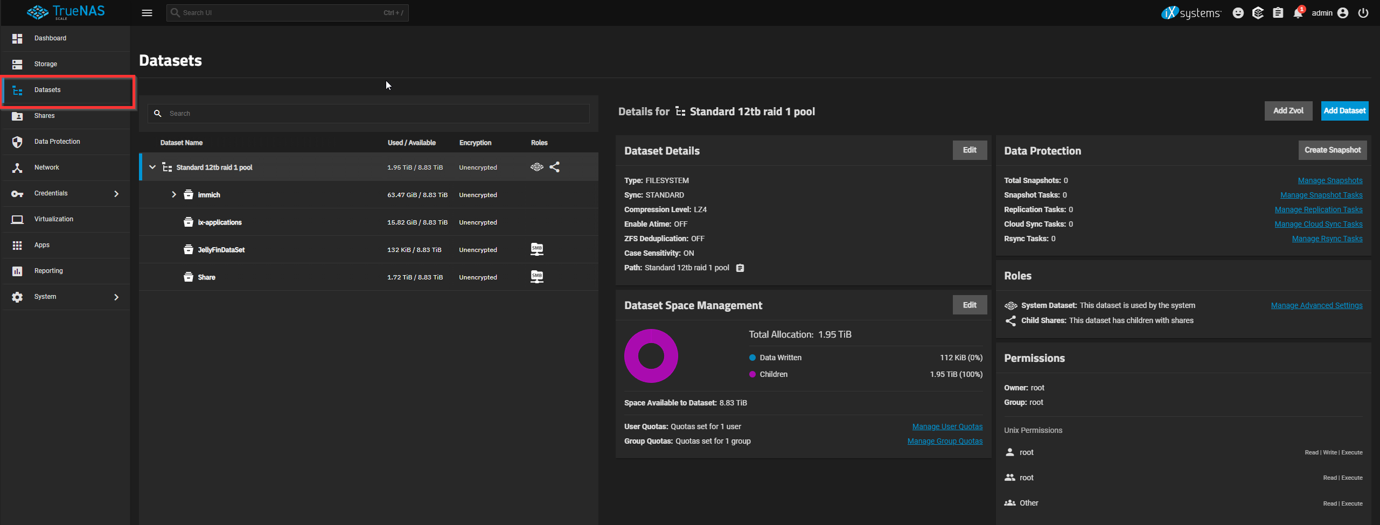Viewport: 1380px width, 525px height.
Task: Copy dataset path using clipboard icon
Action: pos(740,268)
